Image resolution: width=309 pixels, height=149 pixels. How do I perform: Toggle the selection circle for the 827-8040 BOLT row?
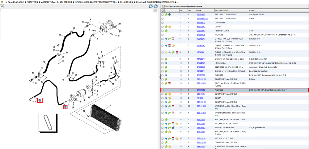[x=163, y=120]
